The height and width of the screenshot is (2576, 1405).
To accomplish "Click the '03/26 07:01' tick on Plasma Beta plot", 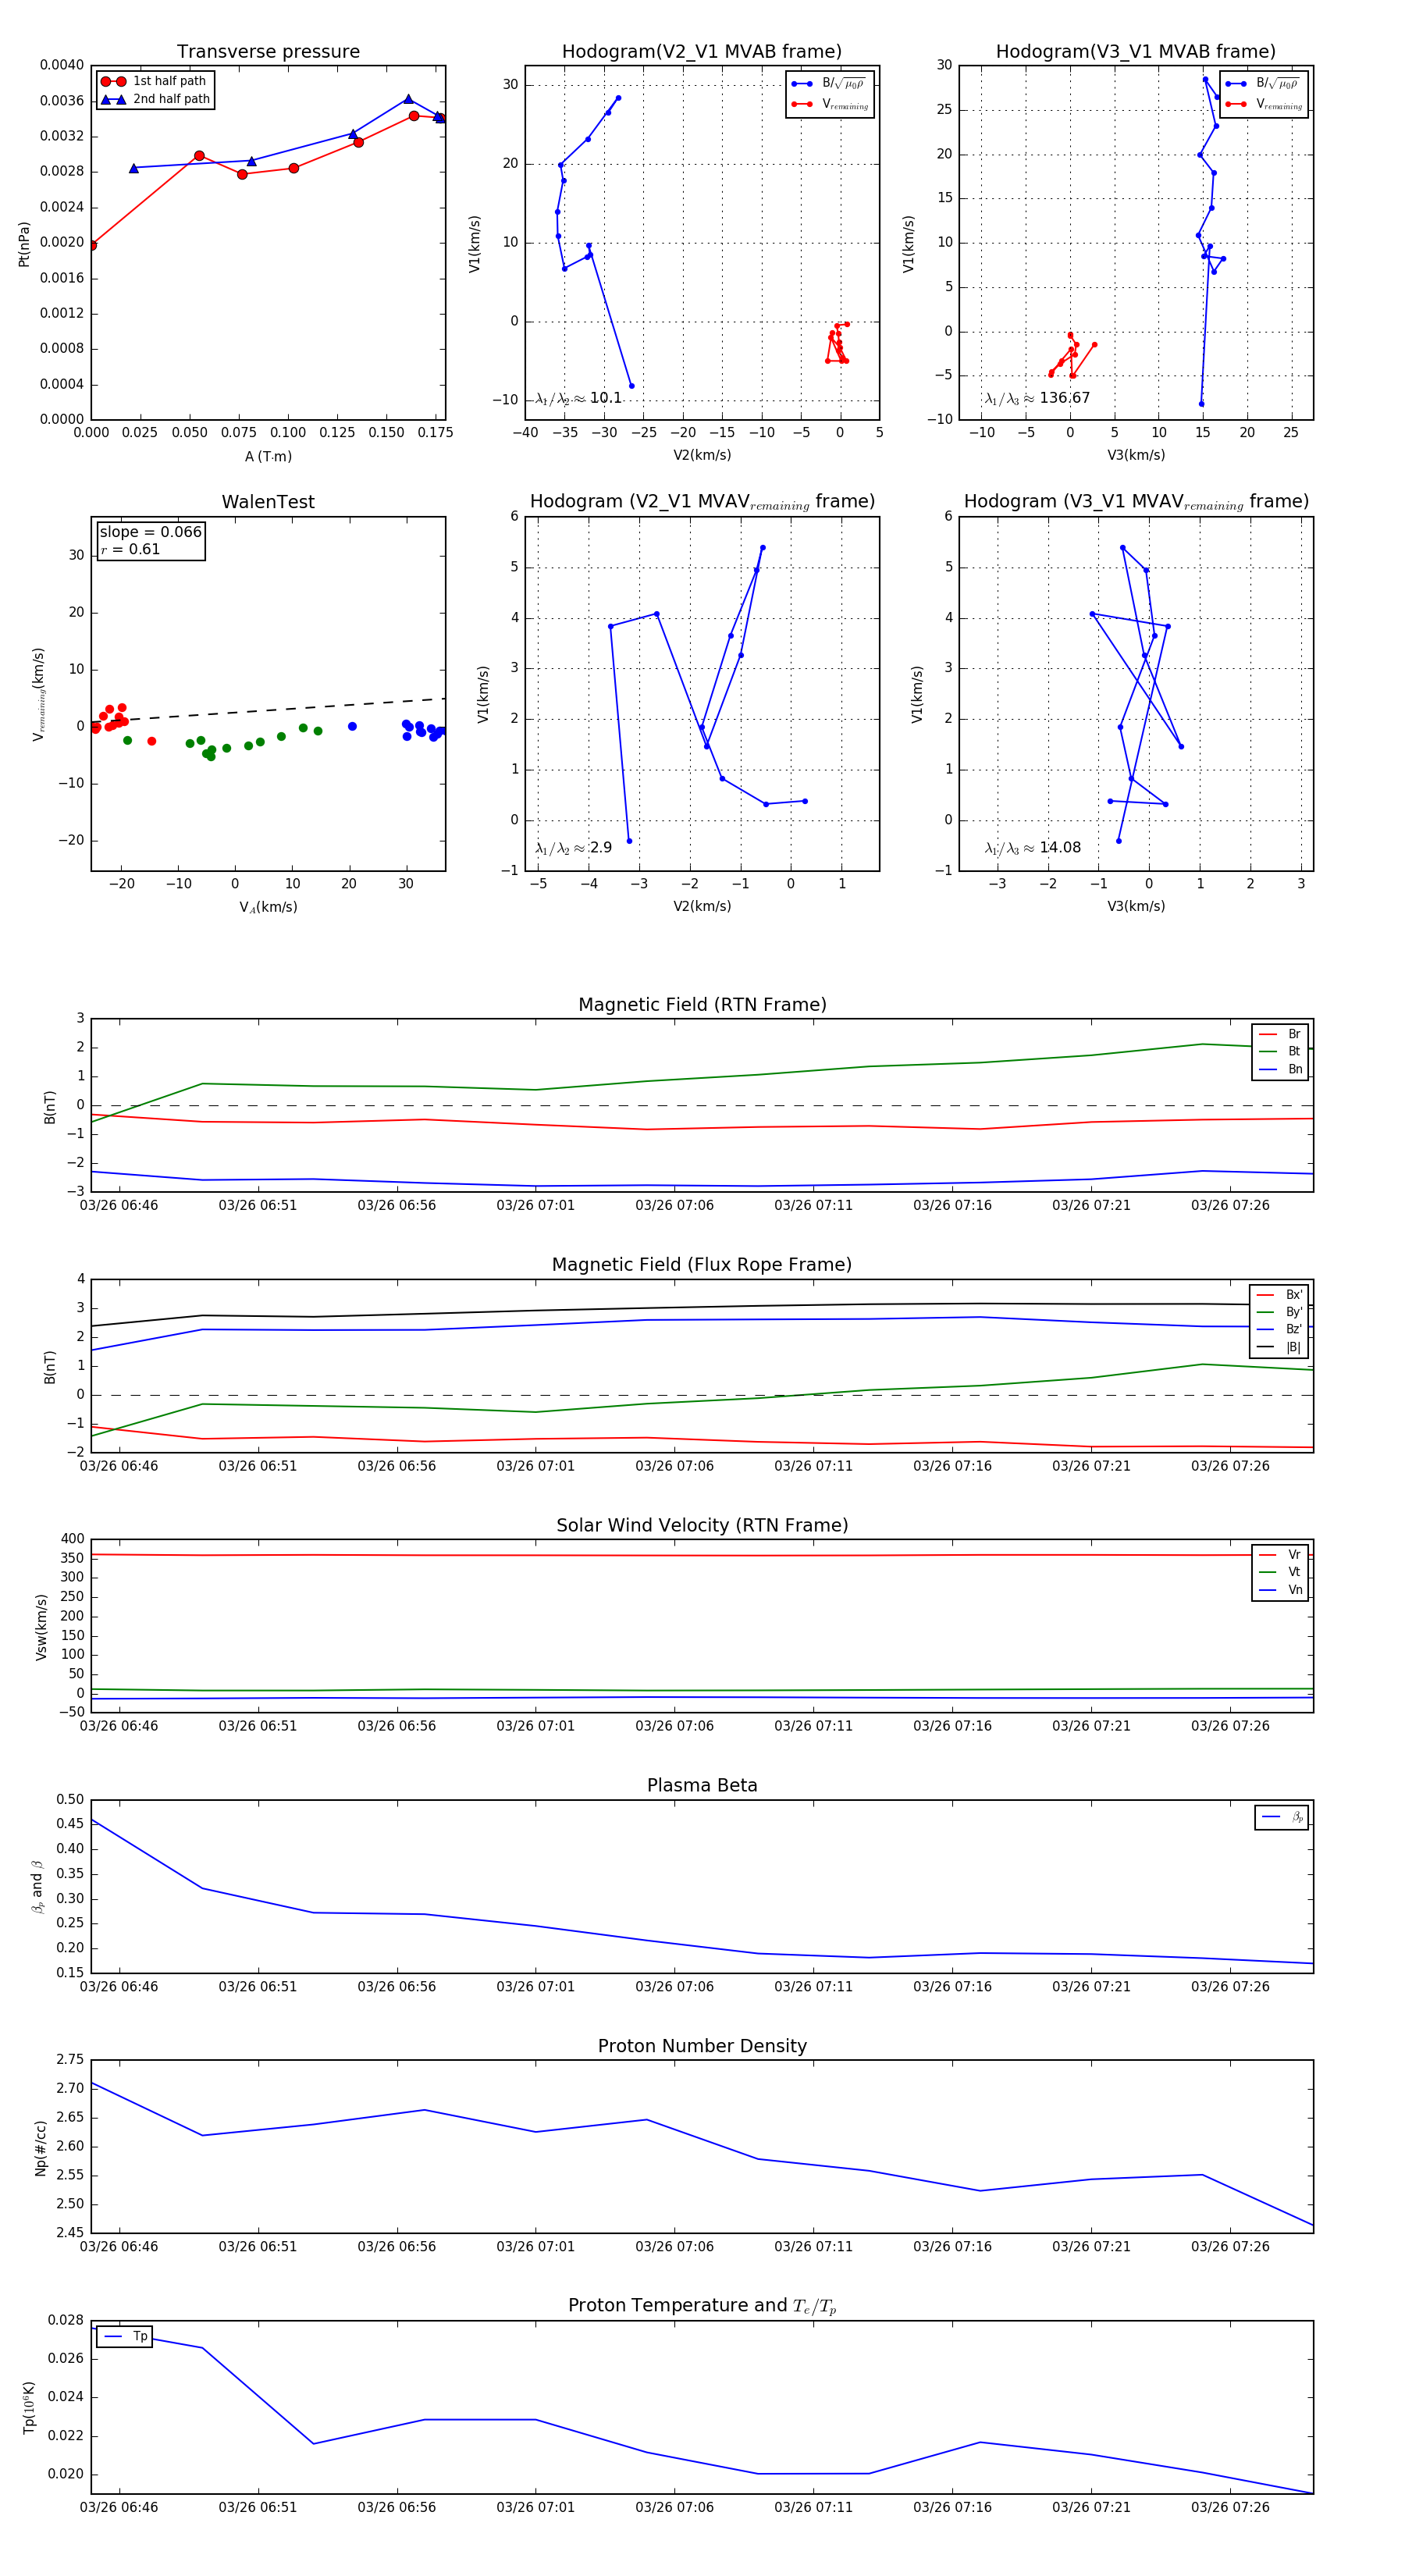I will [536, 1986].
